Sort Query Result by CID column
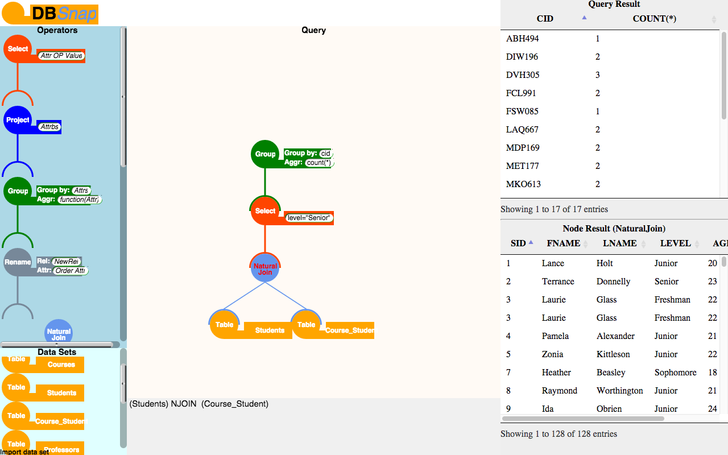The image size is (728, 455). (545, 19)
